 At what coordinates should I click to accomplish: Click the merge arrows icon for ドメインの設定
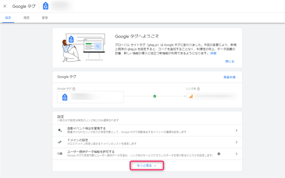pyautogui.click(x=60, y=142)
